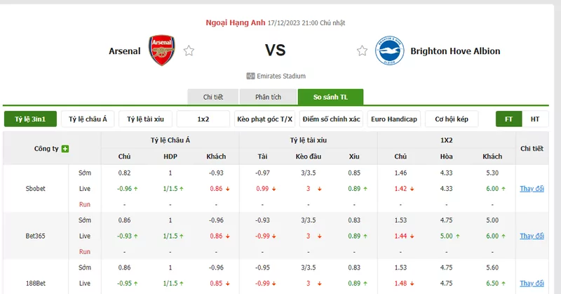Image resolution: width=561 pixels, height=294 pixels.
Task: Select the Tỷ lệ 3in1 filter
Action: [x=30, y=119]
